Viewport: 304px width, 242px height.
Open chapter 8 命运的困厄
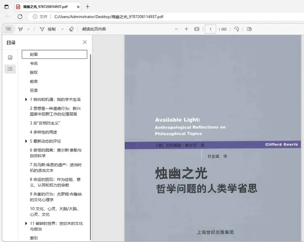[55, 182]
